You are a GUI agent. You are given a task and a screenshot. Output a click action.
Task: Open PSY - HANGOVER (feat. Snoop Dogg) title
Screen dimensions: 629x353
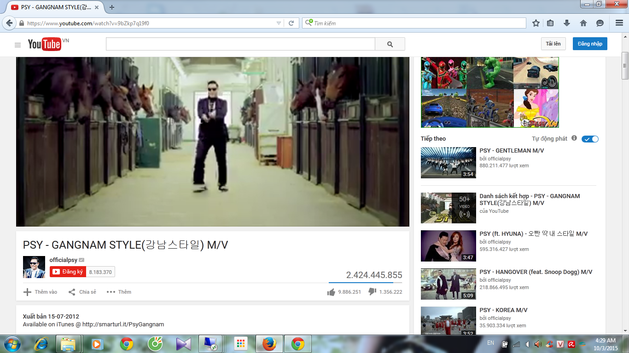pos(536,272)
